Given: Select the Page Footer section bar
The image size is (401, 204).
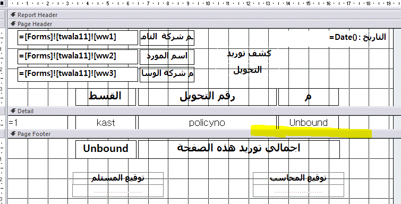Looking at the screenshot, I should (x=204, y=134).
